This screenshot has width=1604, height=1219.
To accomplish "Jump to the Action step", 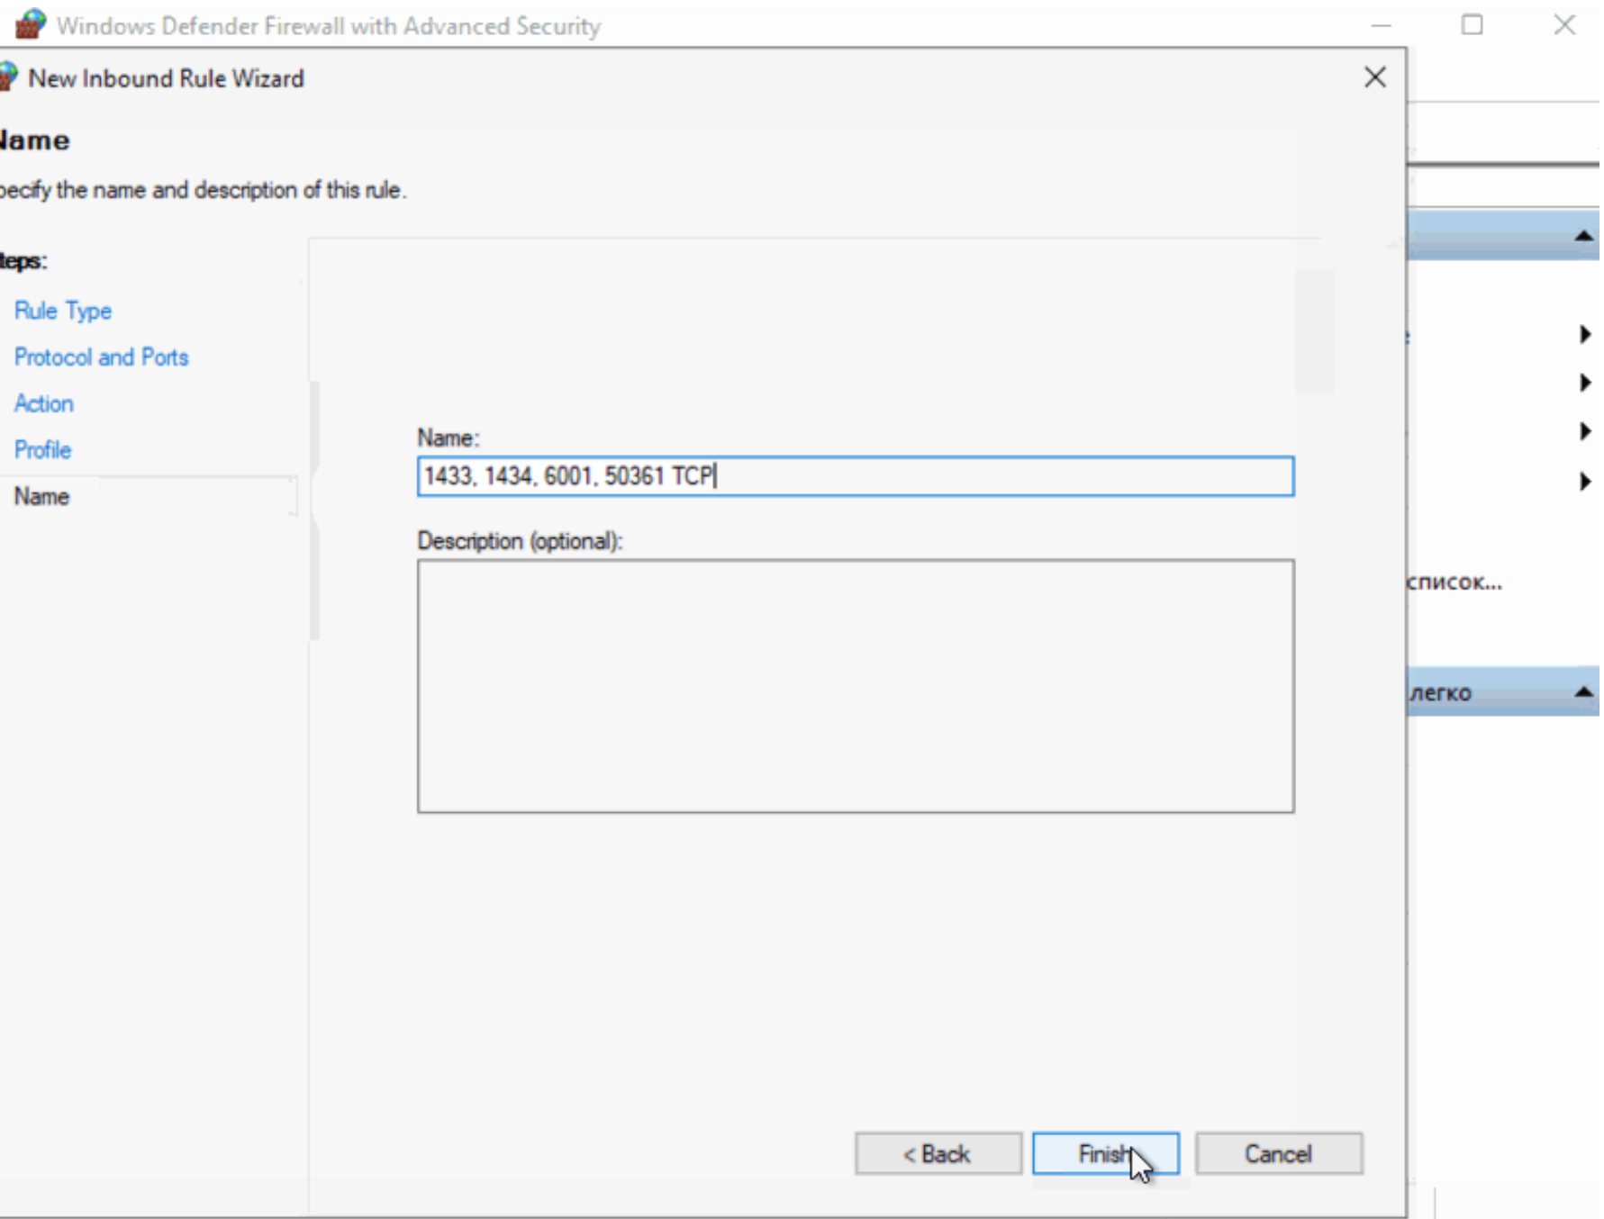I will (x=43, y=403).
